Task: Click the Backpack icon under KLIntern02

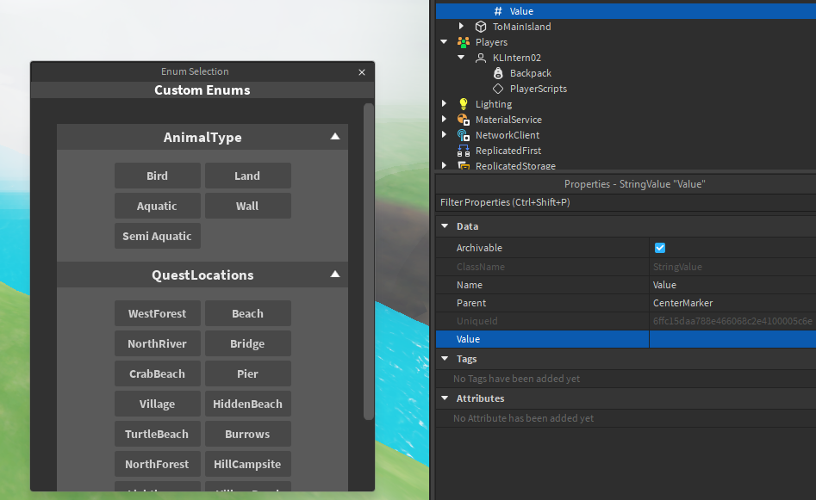Action: coord(497,72)
